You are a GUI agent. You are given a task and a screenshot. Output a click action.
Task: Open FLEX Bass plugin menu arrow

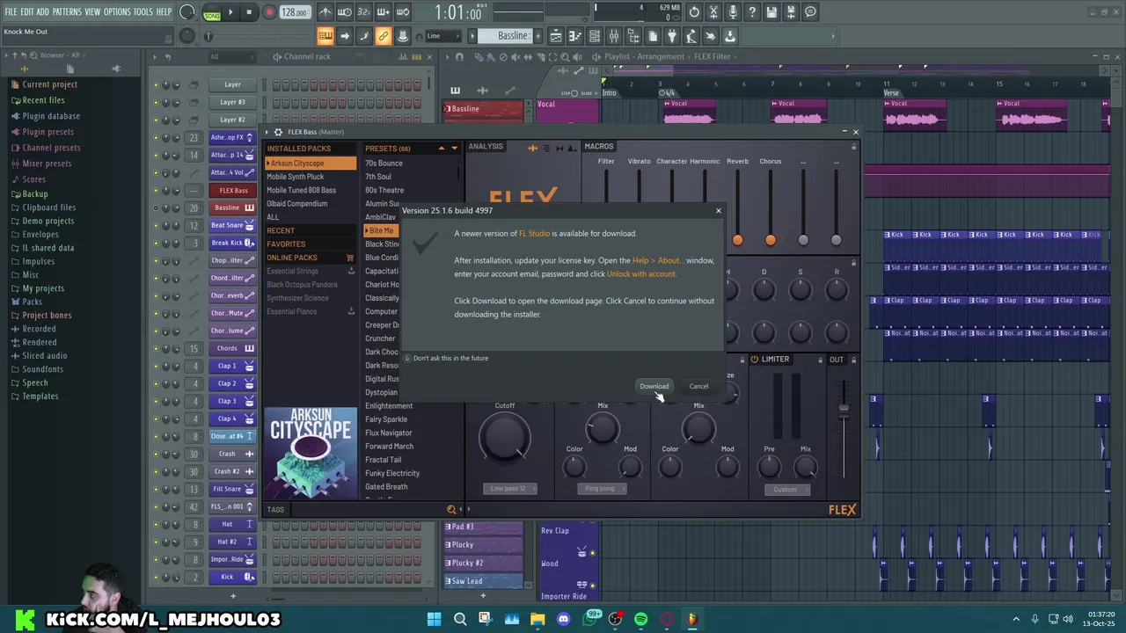point(267,132)
